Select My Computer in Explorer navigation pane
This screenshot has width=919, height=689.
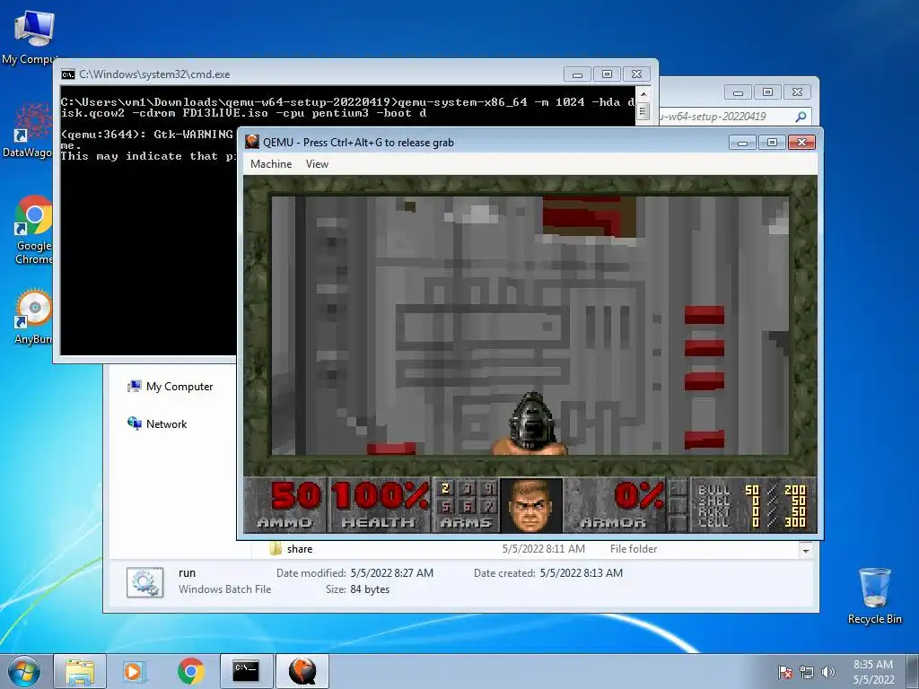(x=171, y=387)
